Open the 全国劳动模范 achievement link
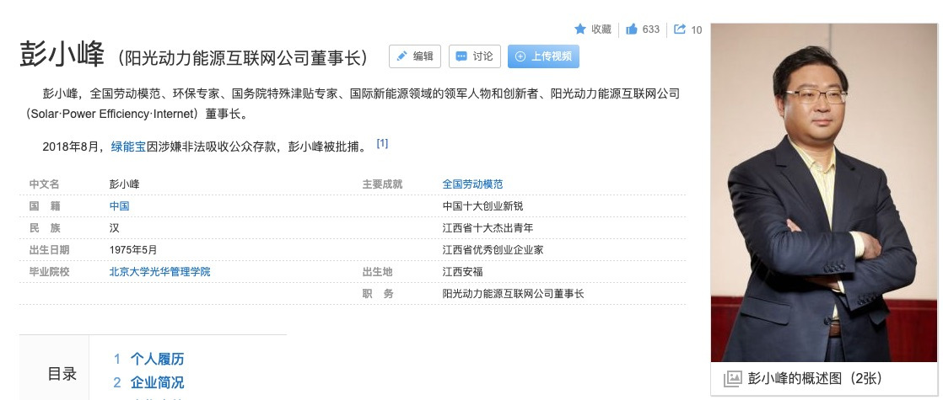This screenshot has width=943, height=400. [x=472, y=184]
